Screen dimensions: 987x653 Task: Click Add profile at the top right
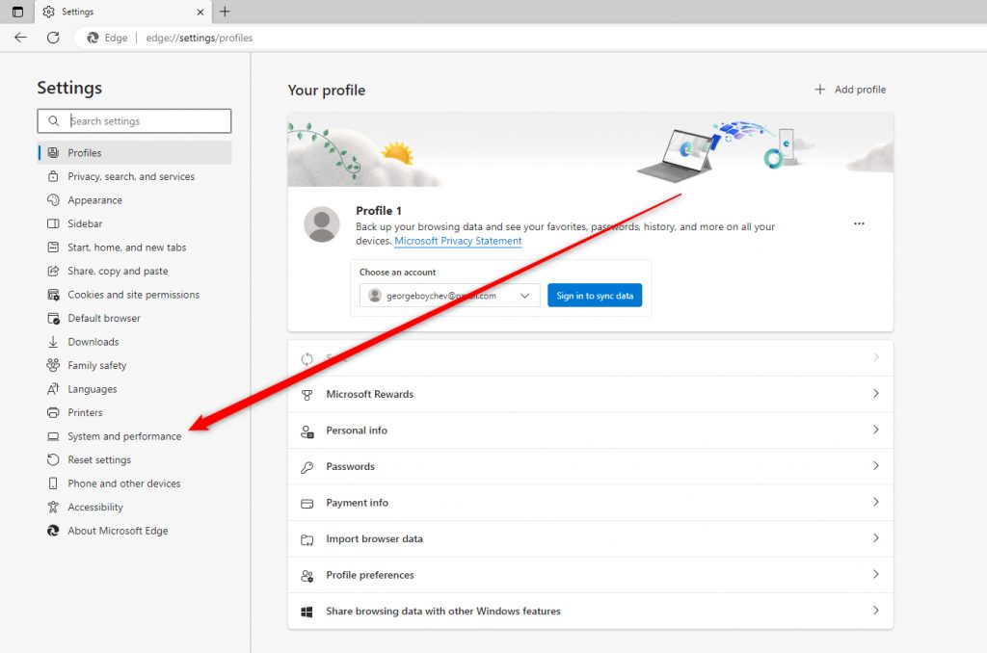850,89
